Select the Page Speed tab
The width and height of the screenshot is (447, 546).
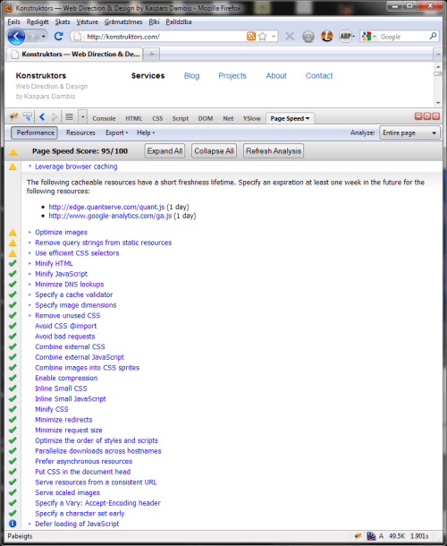click(x=290, y=118)
